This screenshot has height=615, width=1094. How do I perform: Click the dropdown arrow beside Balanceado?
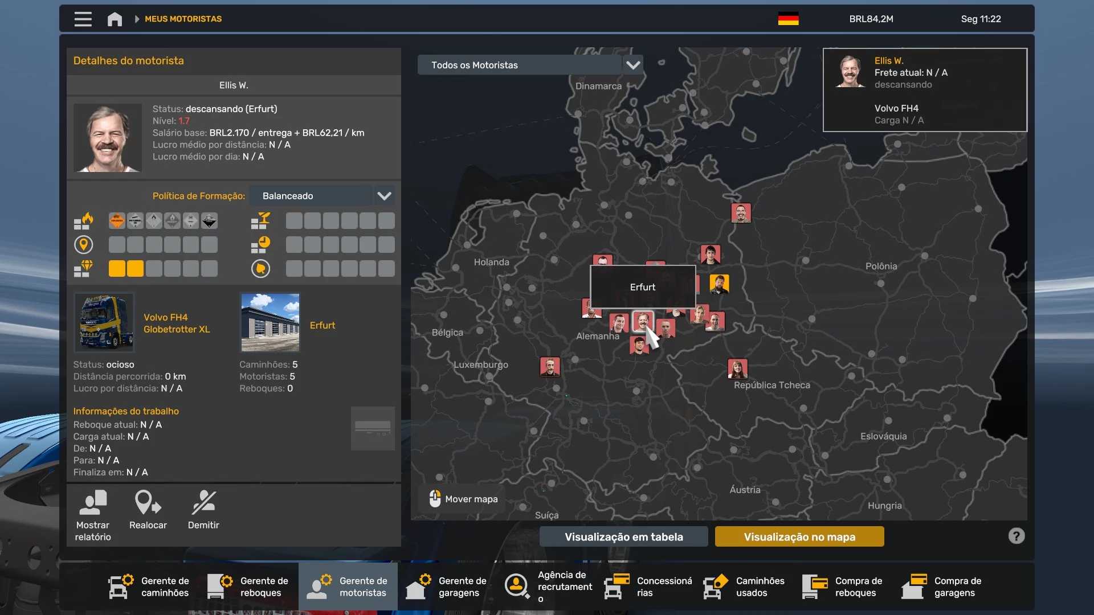click(384, 196)
